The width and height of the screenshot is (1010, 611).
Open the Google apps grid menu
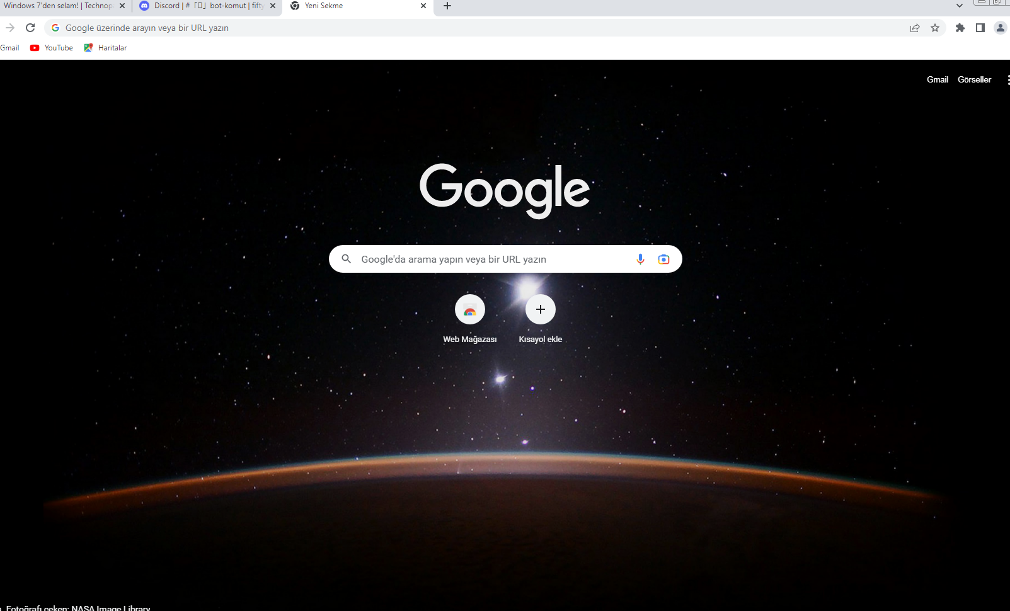pos(1007,79)
